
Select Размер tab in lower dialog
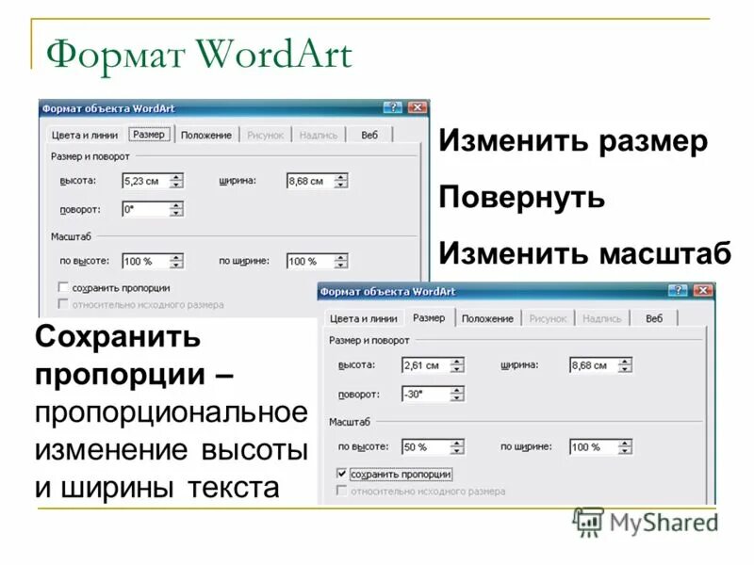[x=429, y=318]
